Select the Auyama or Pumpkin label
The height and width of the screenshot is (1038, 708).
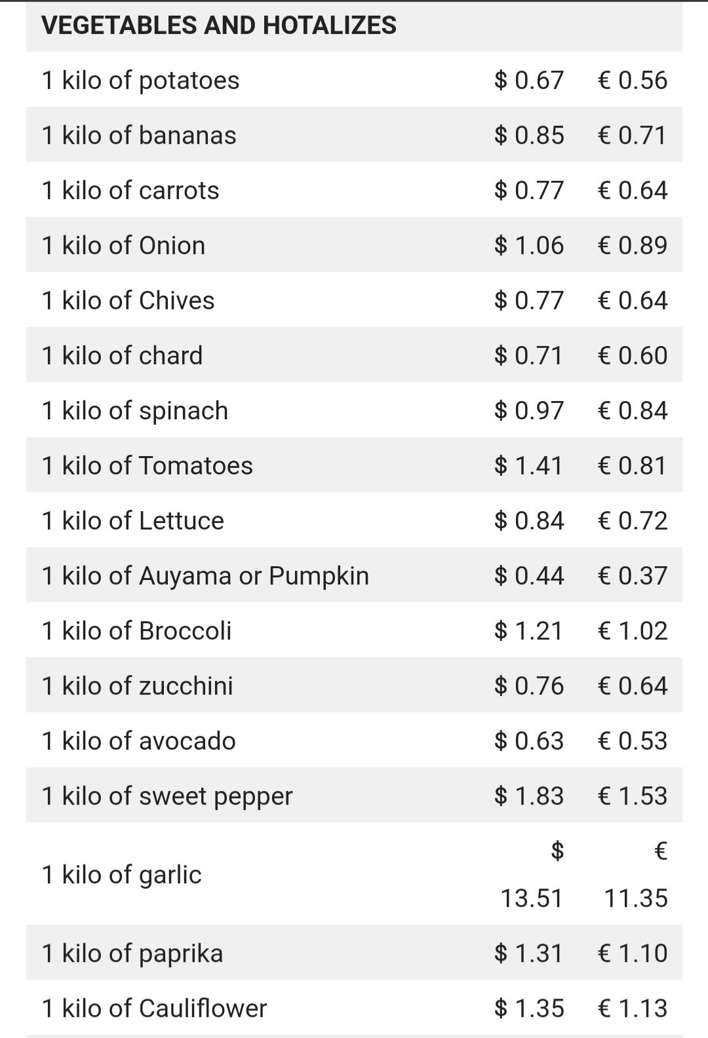254,576
